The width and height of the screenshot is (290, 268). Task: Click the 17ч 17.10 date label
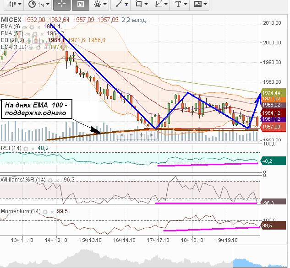[158, 240]
